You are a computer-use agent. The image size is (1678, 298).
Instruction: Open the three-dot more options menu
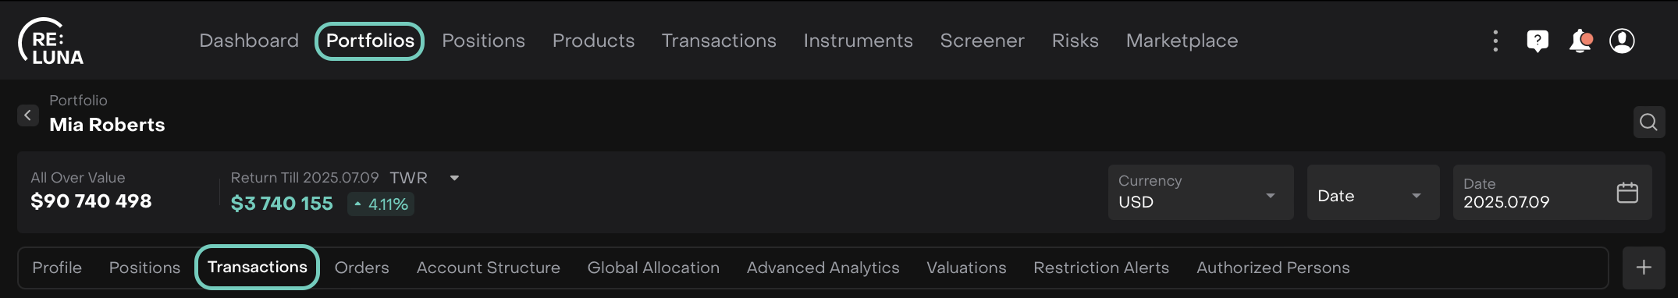pyautogui.click(x=1495, y=41)
